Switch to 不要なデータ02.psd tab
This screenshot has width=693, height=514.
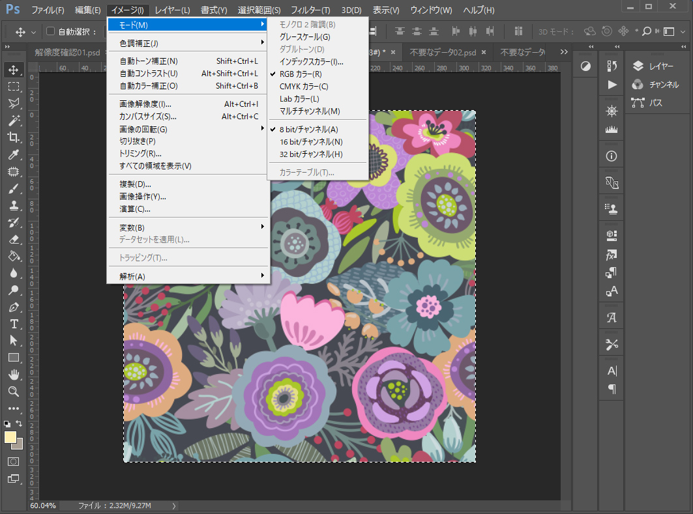coord(443,53)
